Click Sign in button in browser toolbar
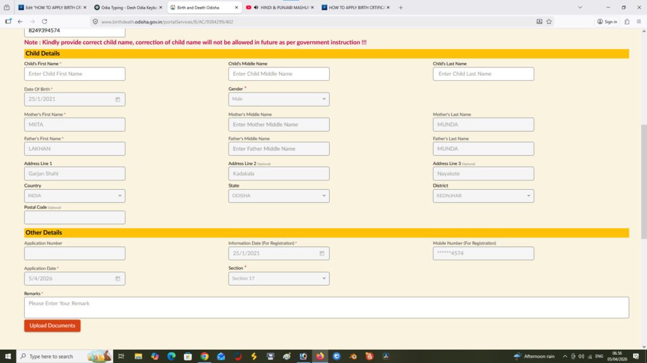Image resolution: width=647 pixels, height=363 pixels. tap(607, 21)
